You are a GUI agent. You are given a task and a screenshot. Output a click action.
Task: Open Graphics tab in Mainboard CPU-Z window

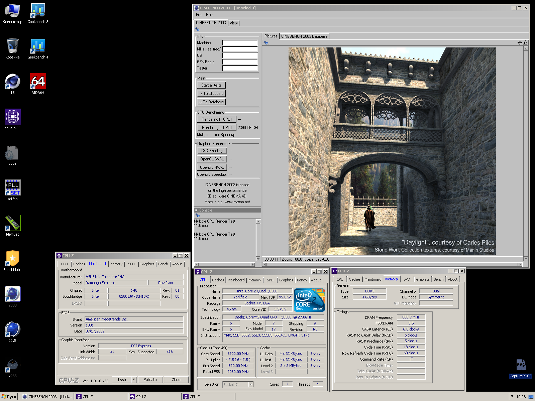click(x=147, y=264)
